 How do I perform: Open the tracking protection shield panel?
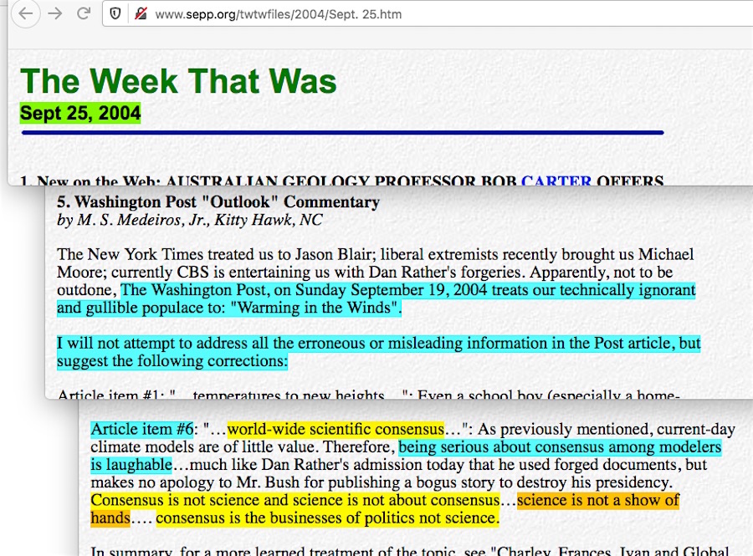[x=116, y=13]
